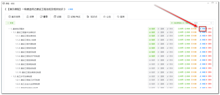
Task: Click 附件 button in row 1.1.3. 建设工程代理制度
Action: 170,44
